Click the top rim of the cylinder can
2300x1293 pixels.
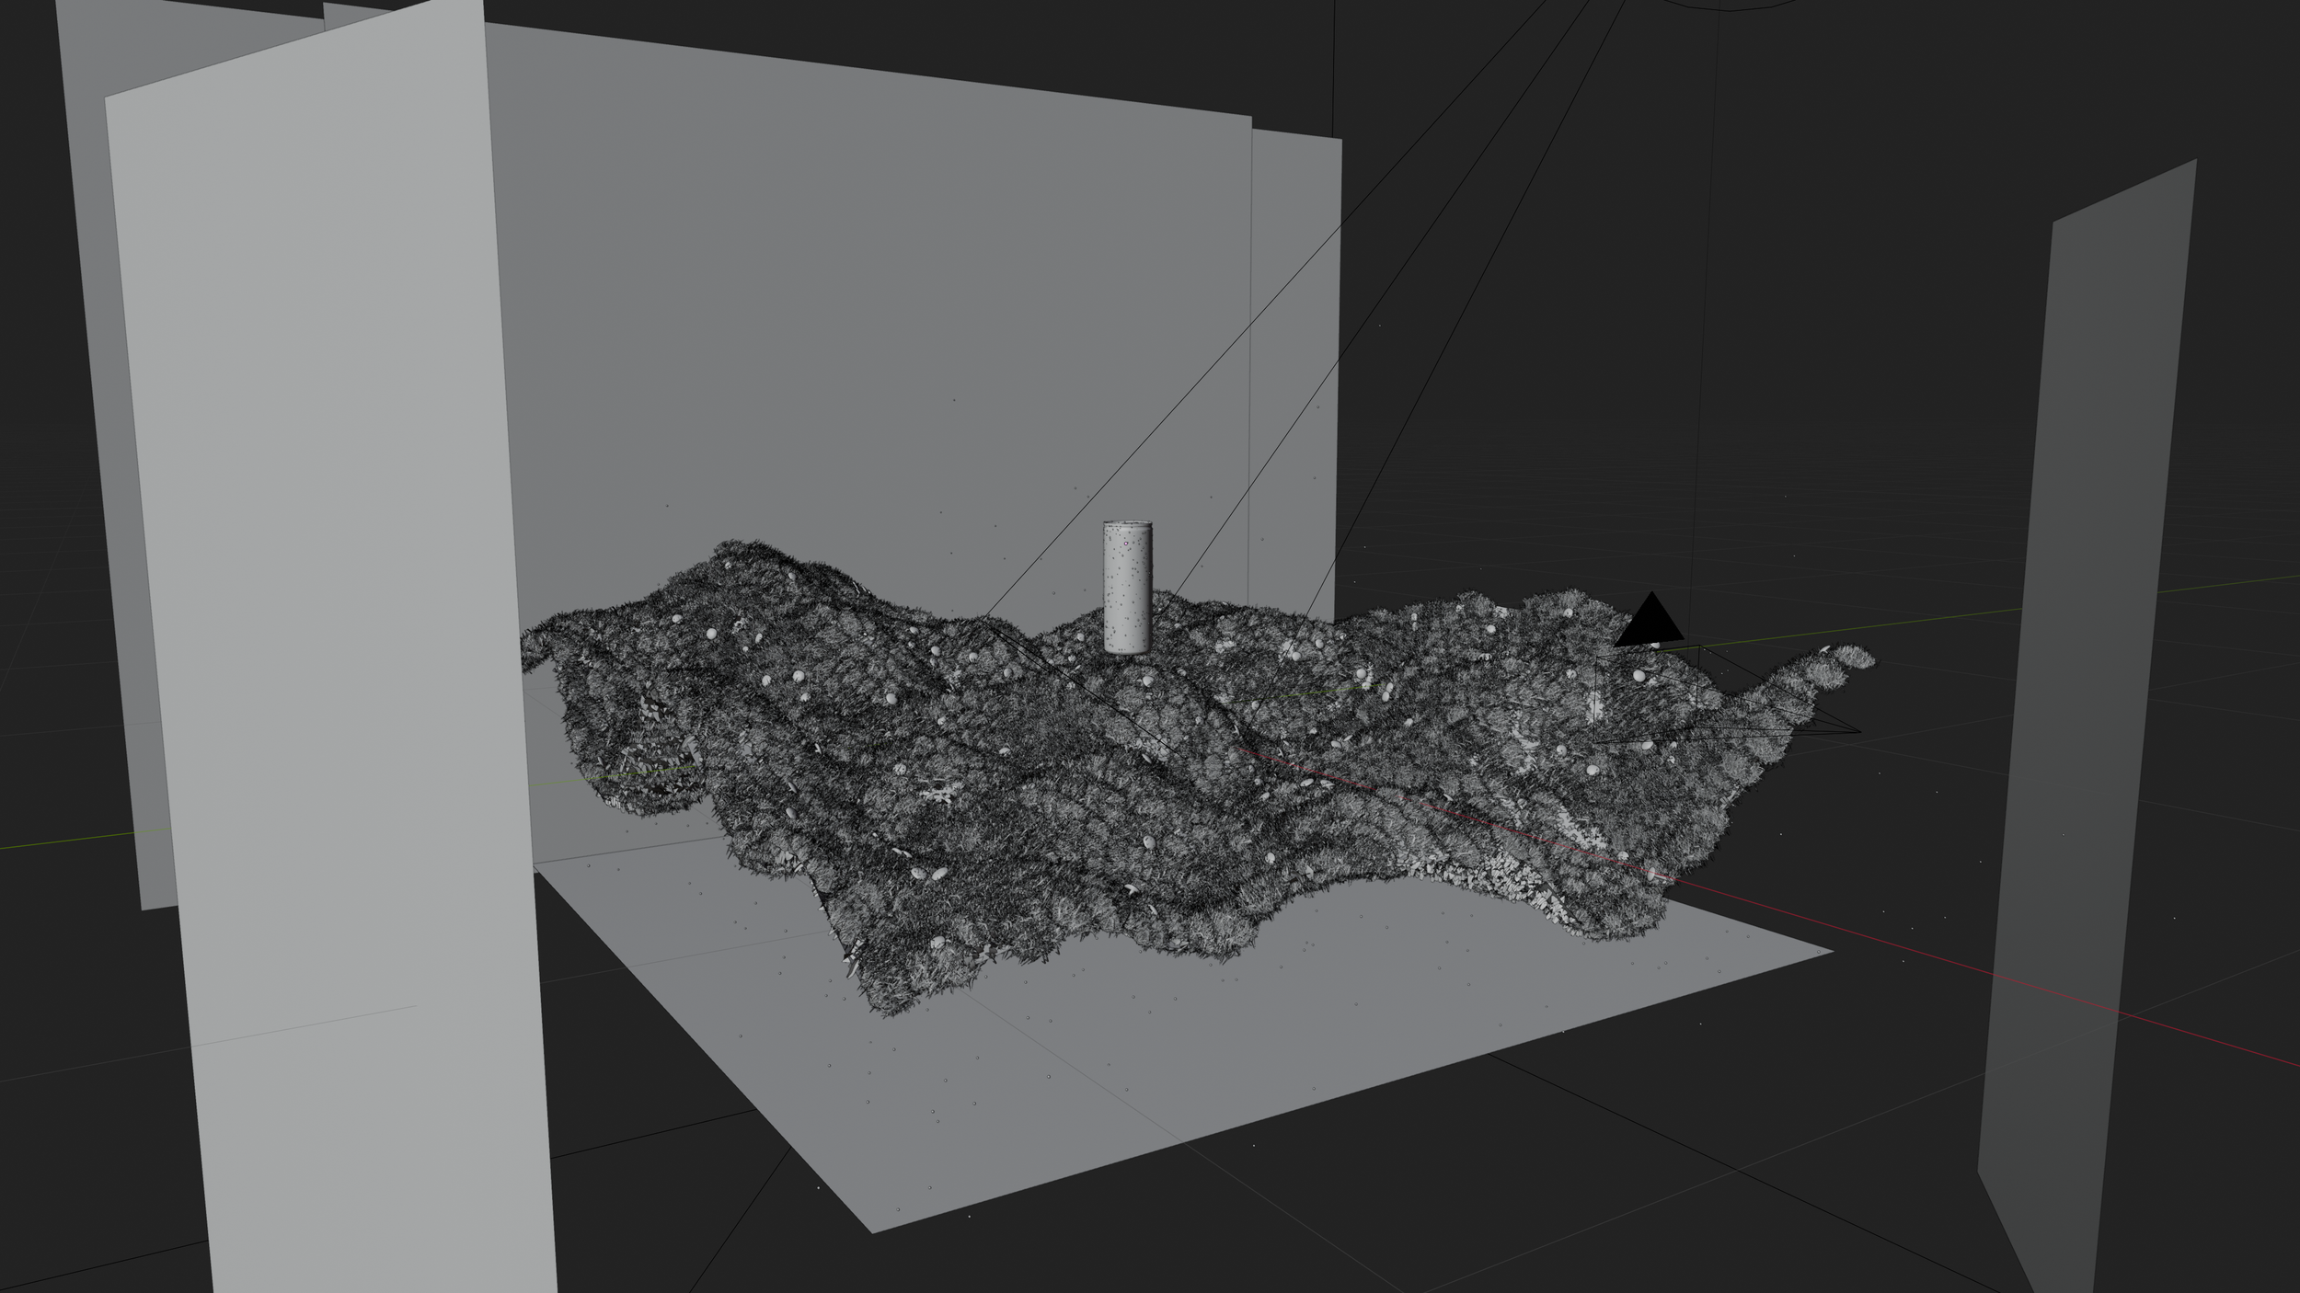click(1127, 524)
